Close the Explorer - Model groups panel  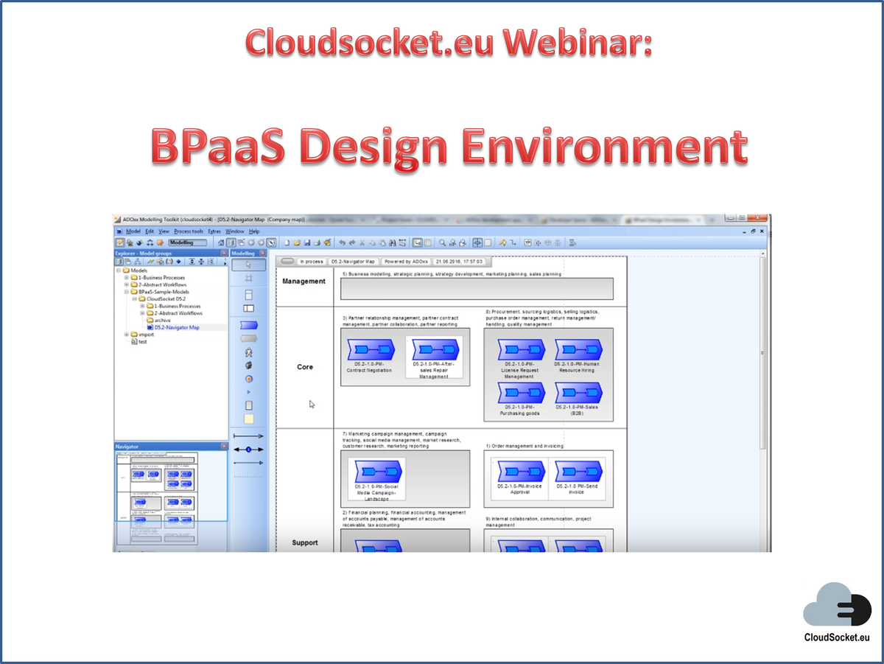(x=224, y=253)
